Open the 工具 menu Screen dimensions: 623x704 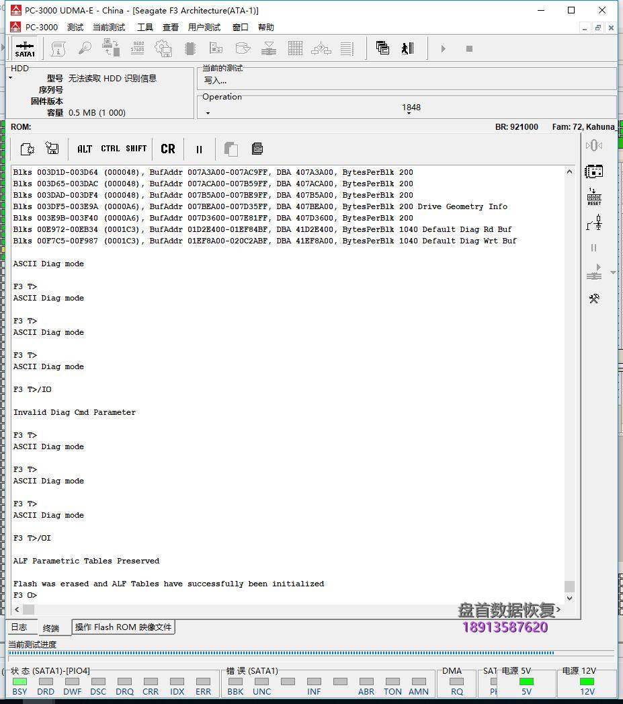click(144, 28)
